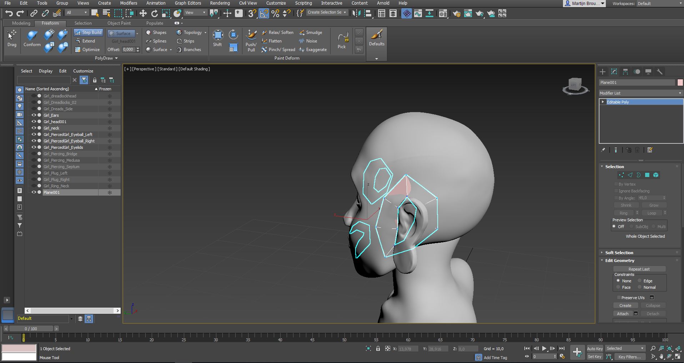Viewport: 684px width, 363px height.
Task: Expand the Editable Poly entry in the stack
Action: [603, 102]
